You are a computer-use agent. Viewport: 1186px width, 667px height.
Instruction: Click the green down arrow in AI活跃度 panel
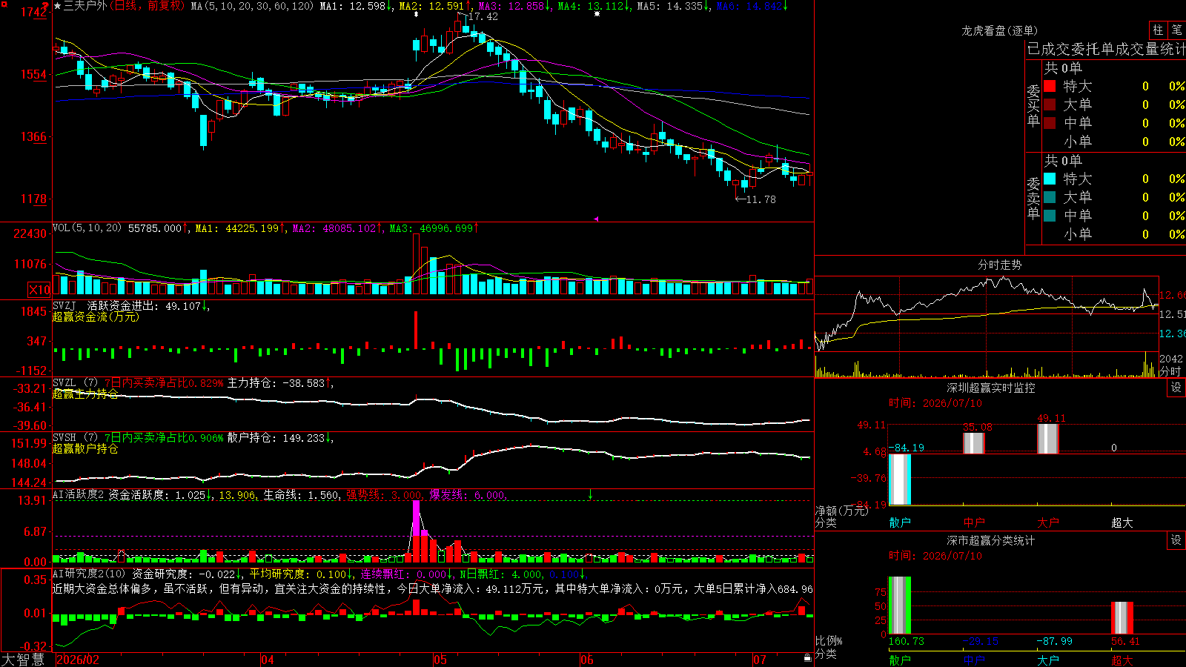(x=591, y=494)
